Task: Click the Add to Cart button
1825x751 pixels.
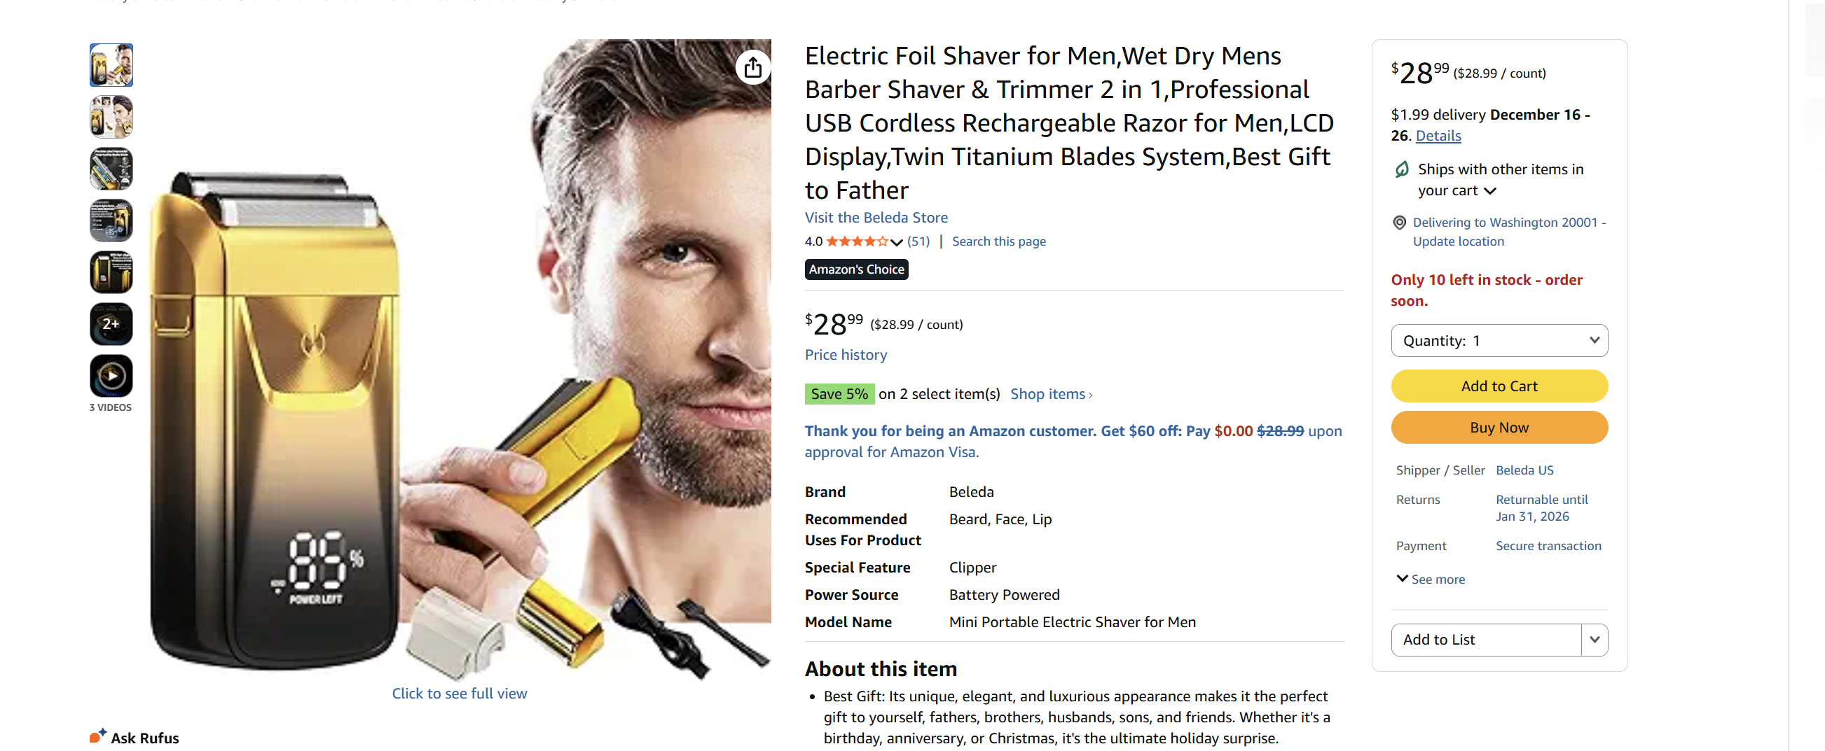Action: click(x=1499, y=386)
